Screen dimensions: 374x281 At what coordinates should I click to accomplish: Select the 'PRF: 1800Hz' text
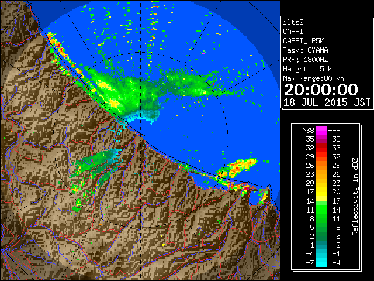point(306,60)
